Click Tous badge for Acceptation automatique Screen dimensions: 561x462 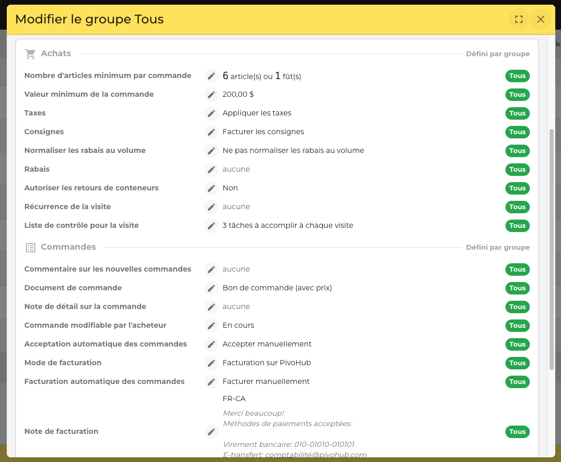coord(517,344)
